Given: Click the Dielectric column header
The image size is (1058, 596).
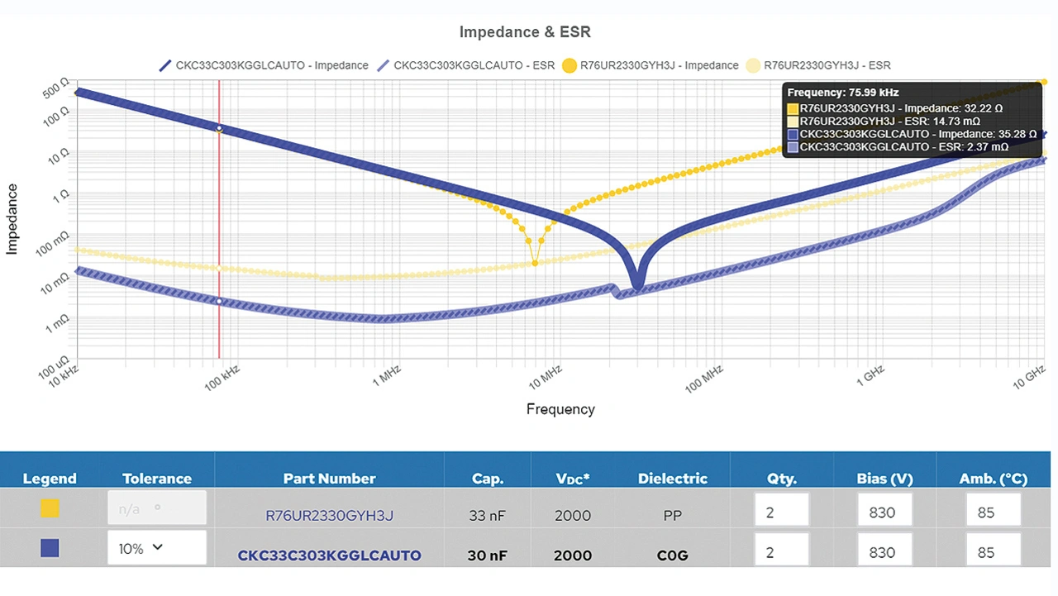Looking at the screenshot, I should (672, 479).
